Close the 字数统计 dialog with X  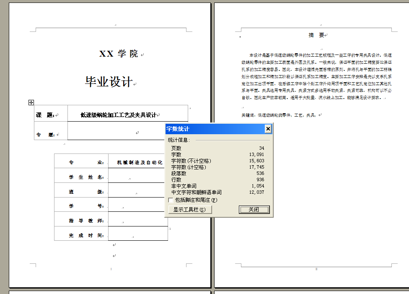coord(268,129)
